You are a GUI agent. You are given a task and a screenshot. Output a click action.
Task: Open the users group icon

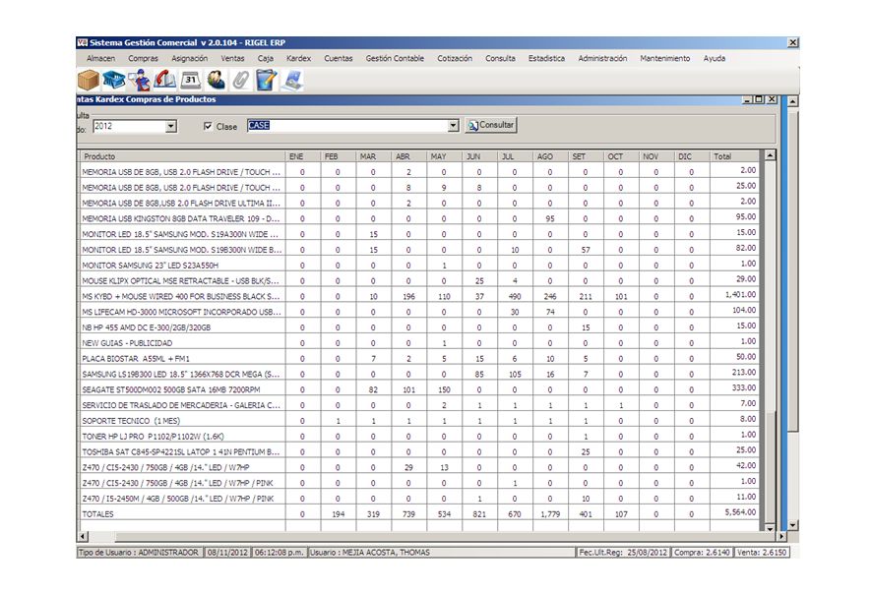217,81
